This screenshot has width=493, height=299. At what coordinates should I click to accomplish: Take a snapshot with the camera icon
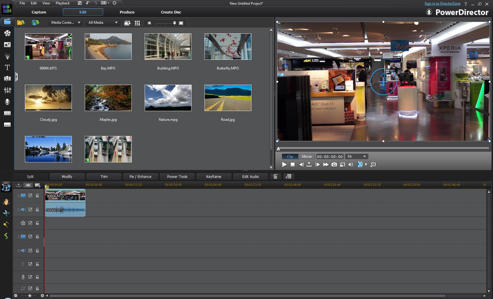coord(334,165)
